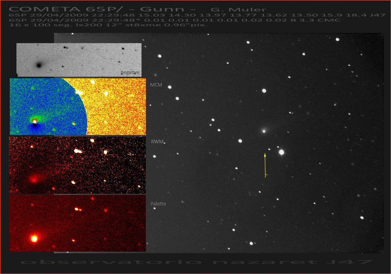Screen dimensions: 391x274
Task: Click the "observatorio nazaret J47" footer text
Action: click(x=195, y=262)
